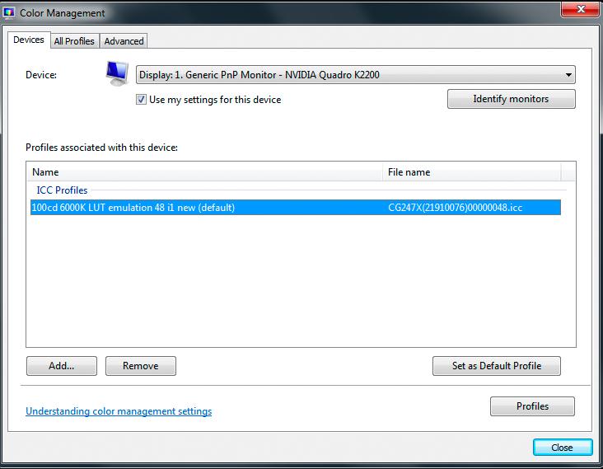The image size is (603, 469).
Task: Open Understanding color management settings link
Action: 119,411
